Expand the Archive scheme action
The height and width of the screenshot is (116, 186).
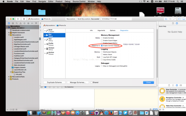tap(45, 53)
